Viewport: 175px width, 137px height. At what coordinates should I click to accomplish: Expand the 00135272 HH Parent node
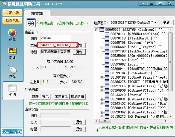click(102, 117)
